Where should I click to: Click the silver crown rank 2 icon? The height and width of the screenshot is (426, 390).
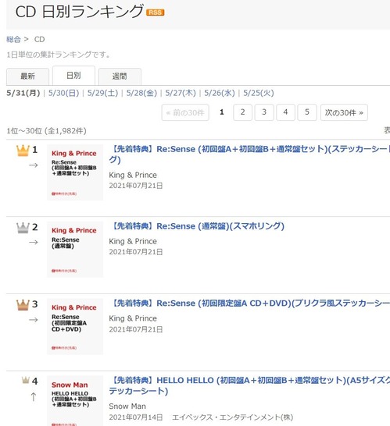pyautogui.click(x=23, y=228)
